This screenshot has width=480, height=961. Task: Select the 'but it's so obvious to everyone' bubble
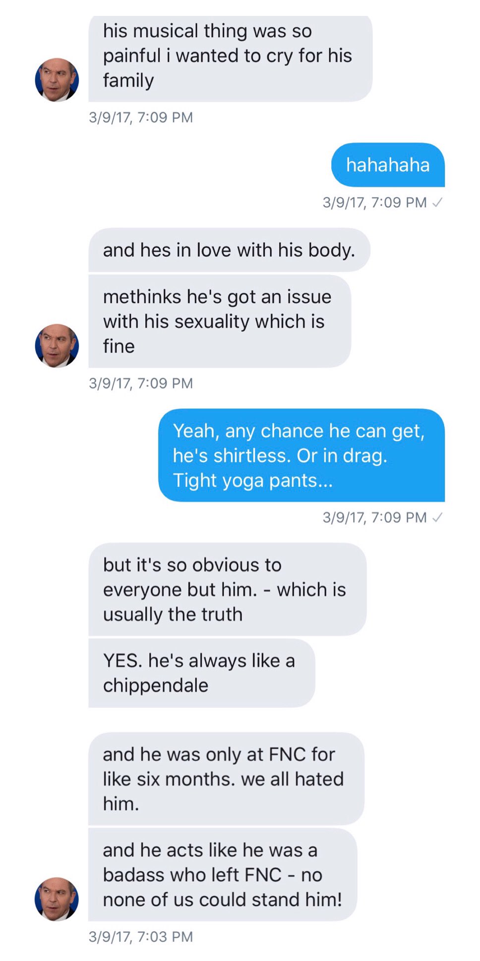(227, 589)
